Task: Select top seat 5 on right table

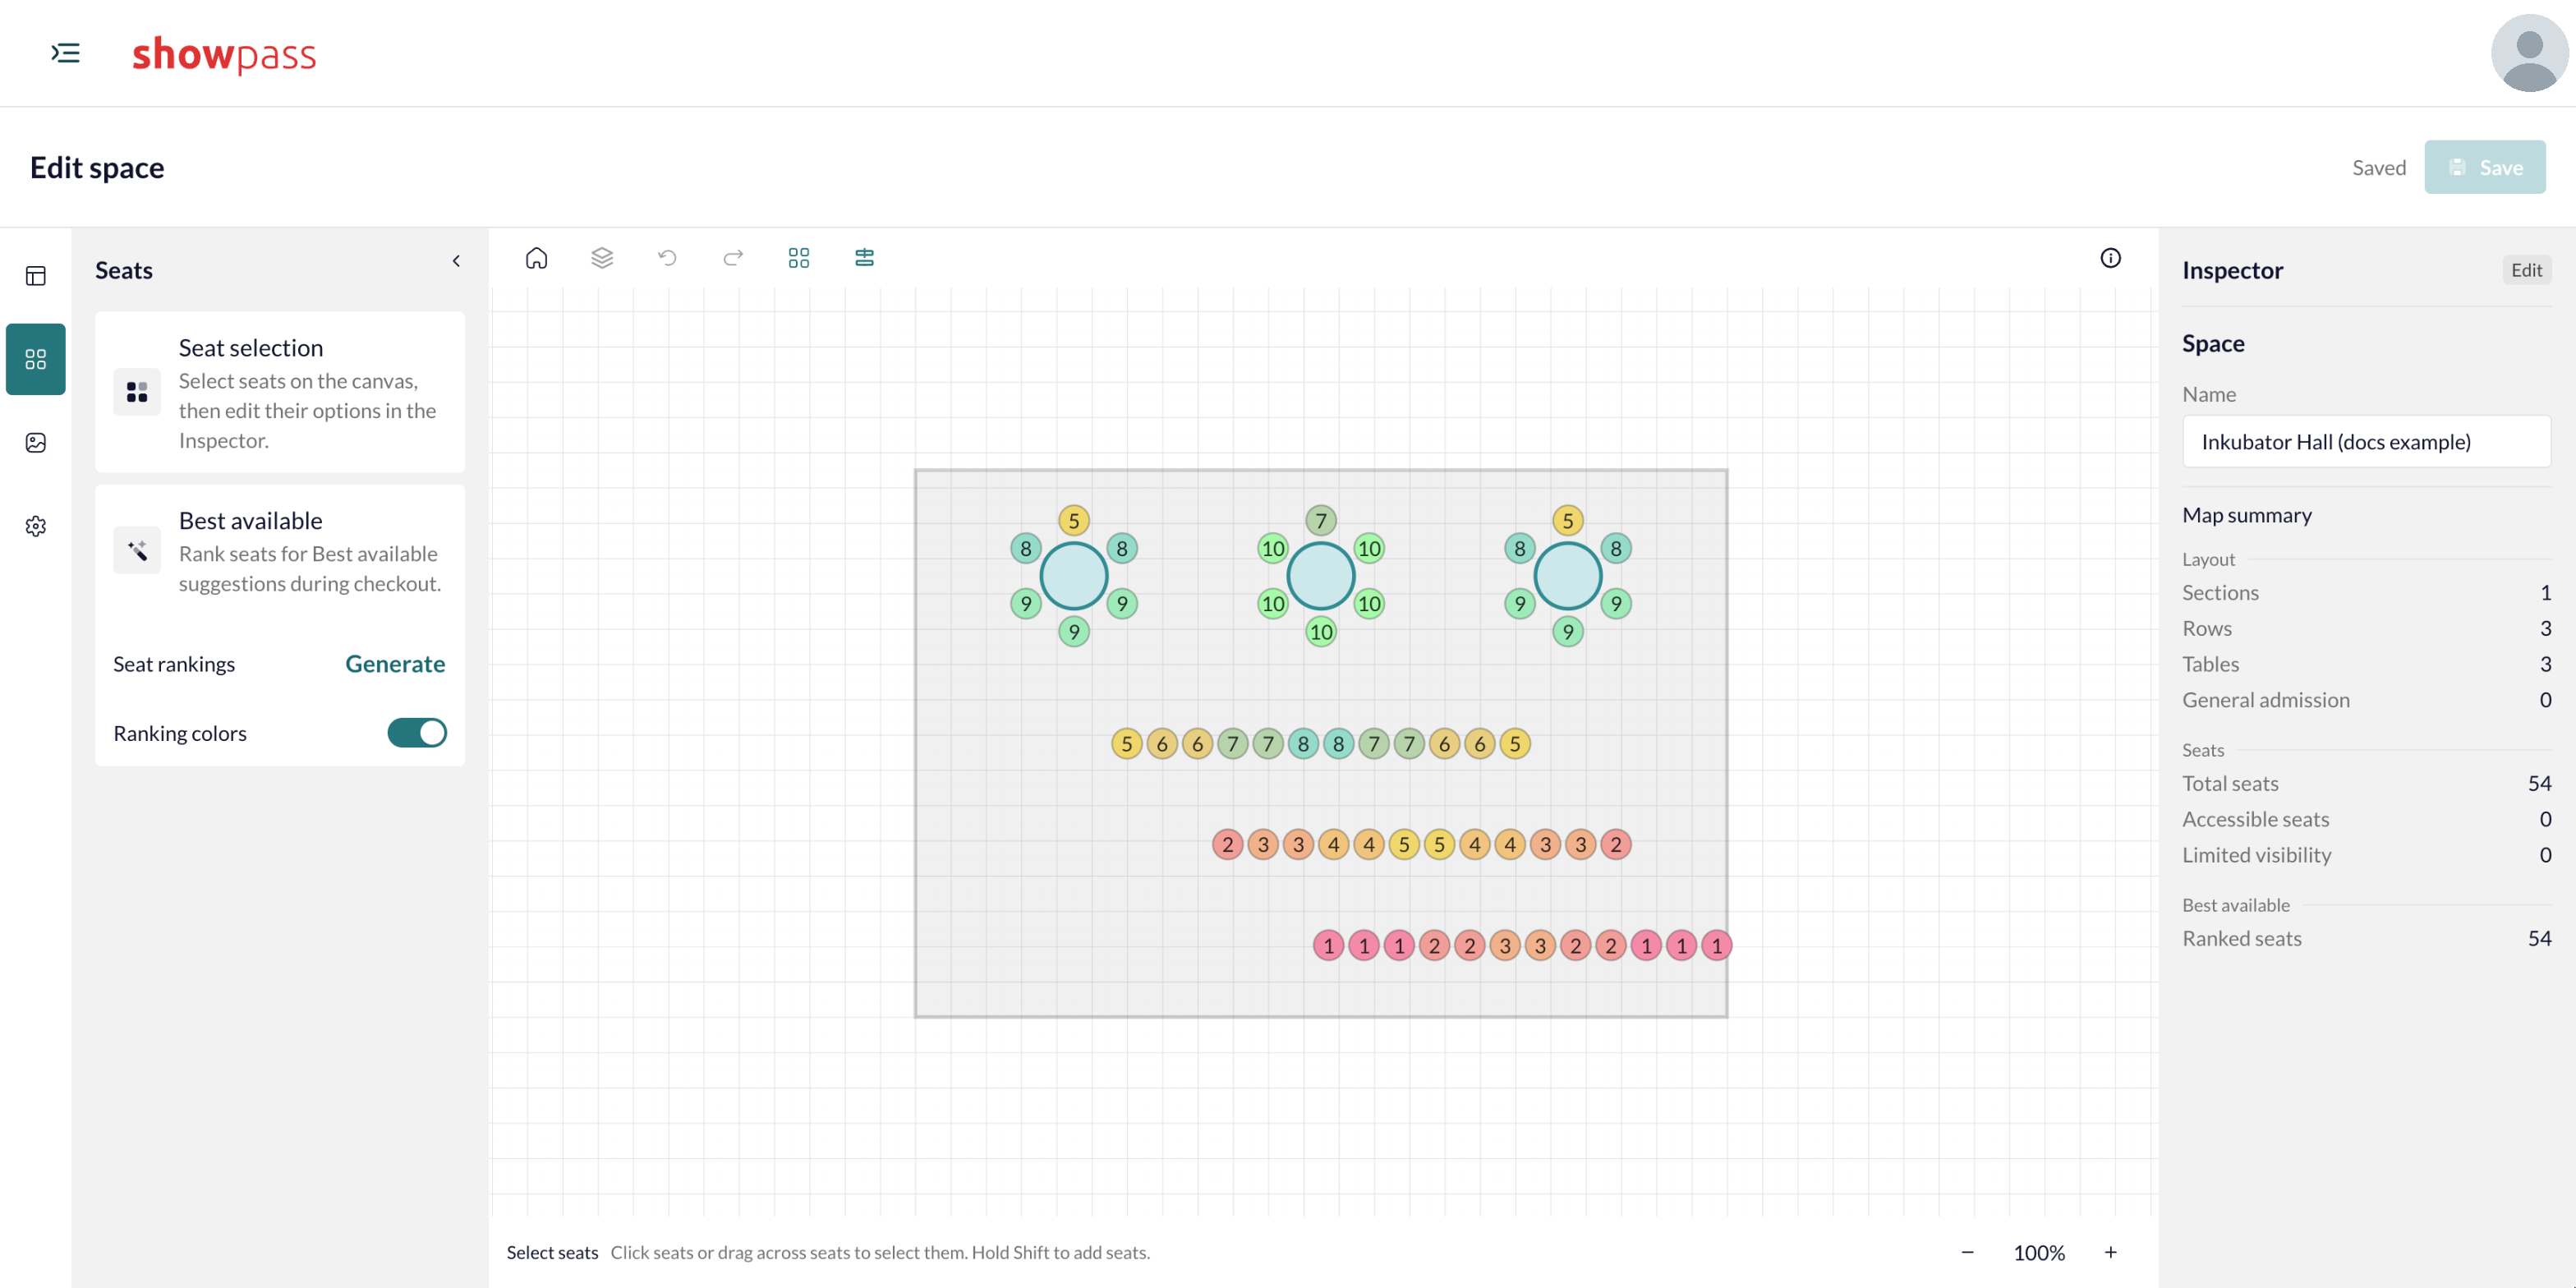Action: click(1567, 520)
